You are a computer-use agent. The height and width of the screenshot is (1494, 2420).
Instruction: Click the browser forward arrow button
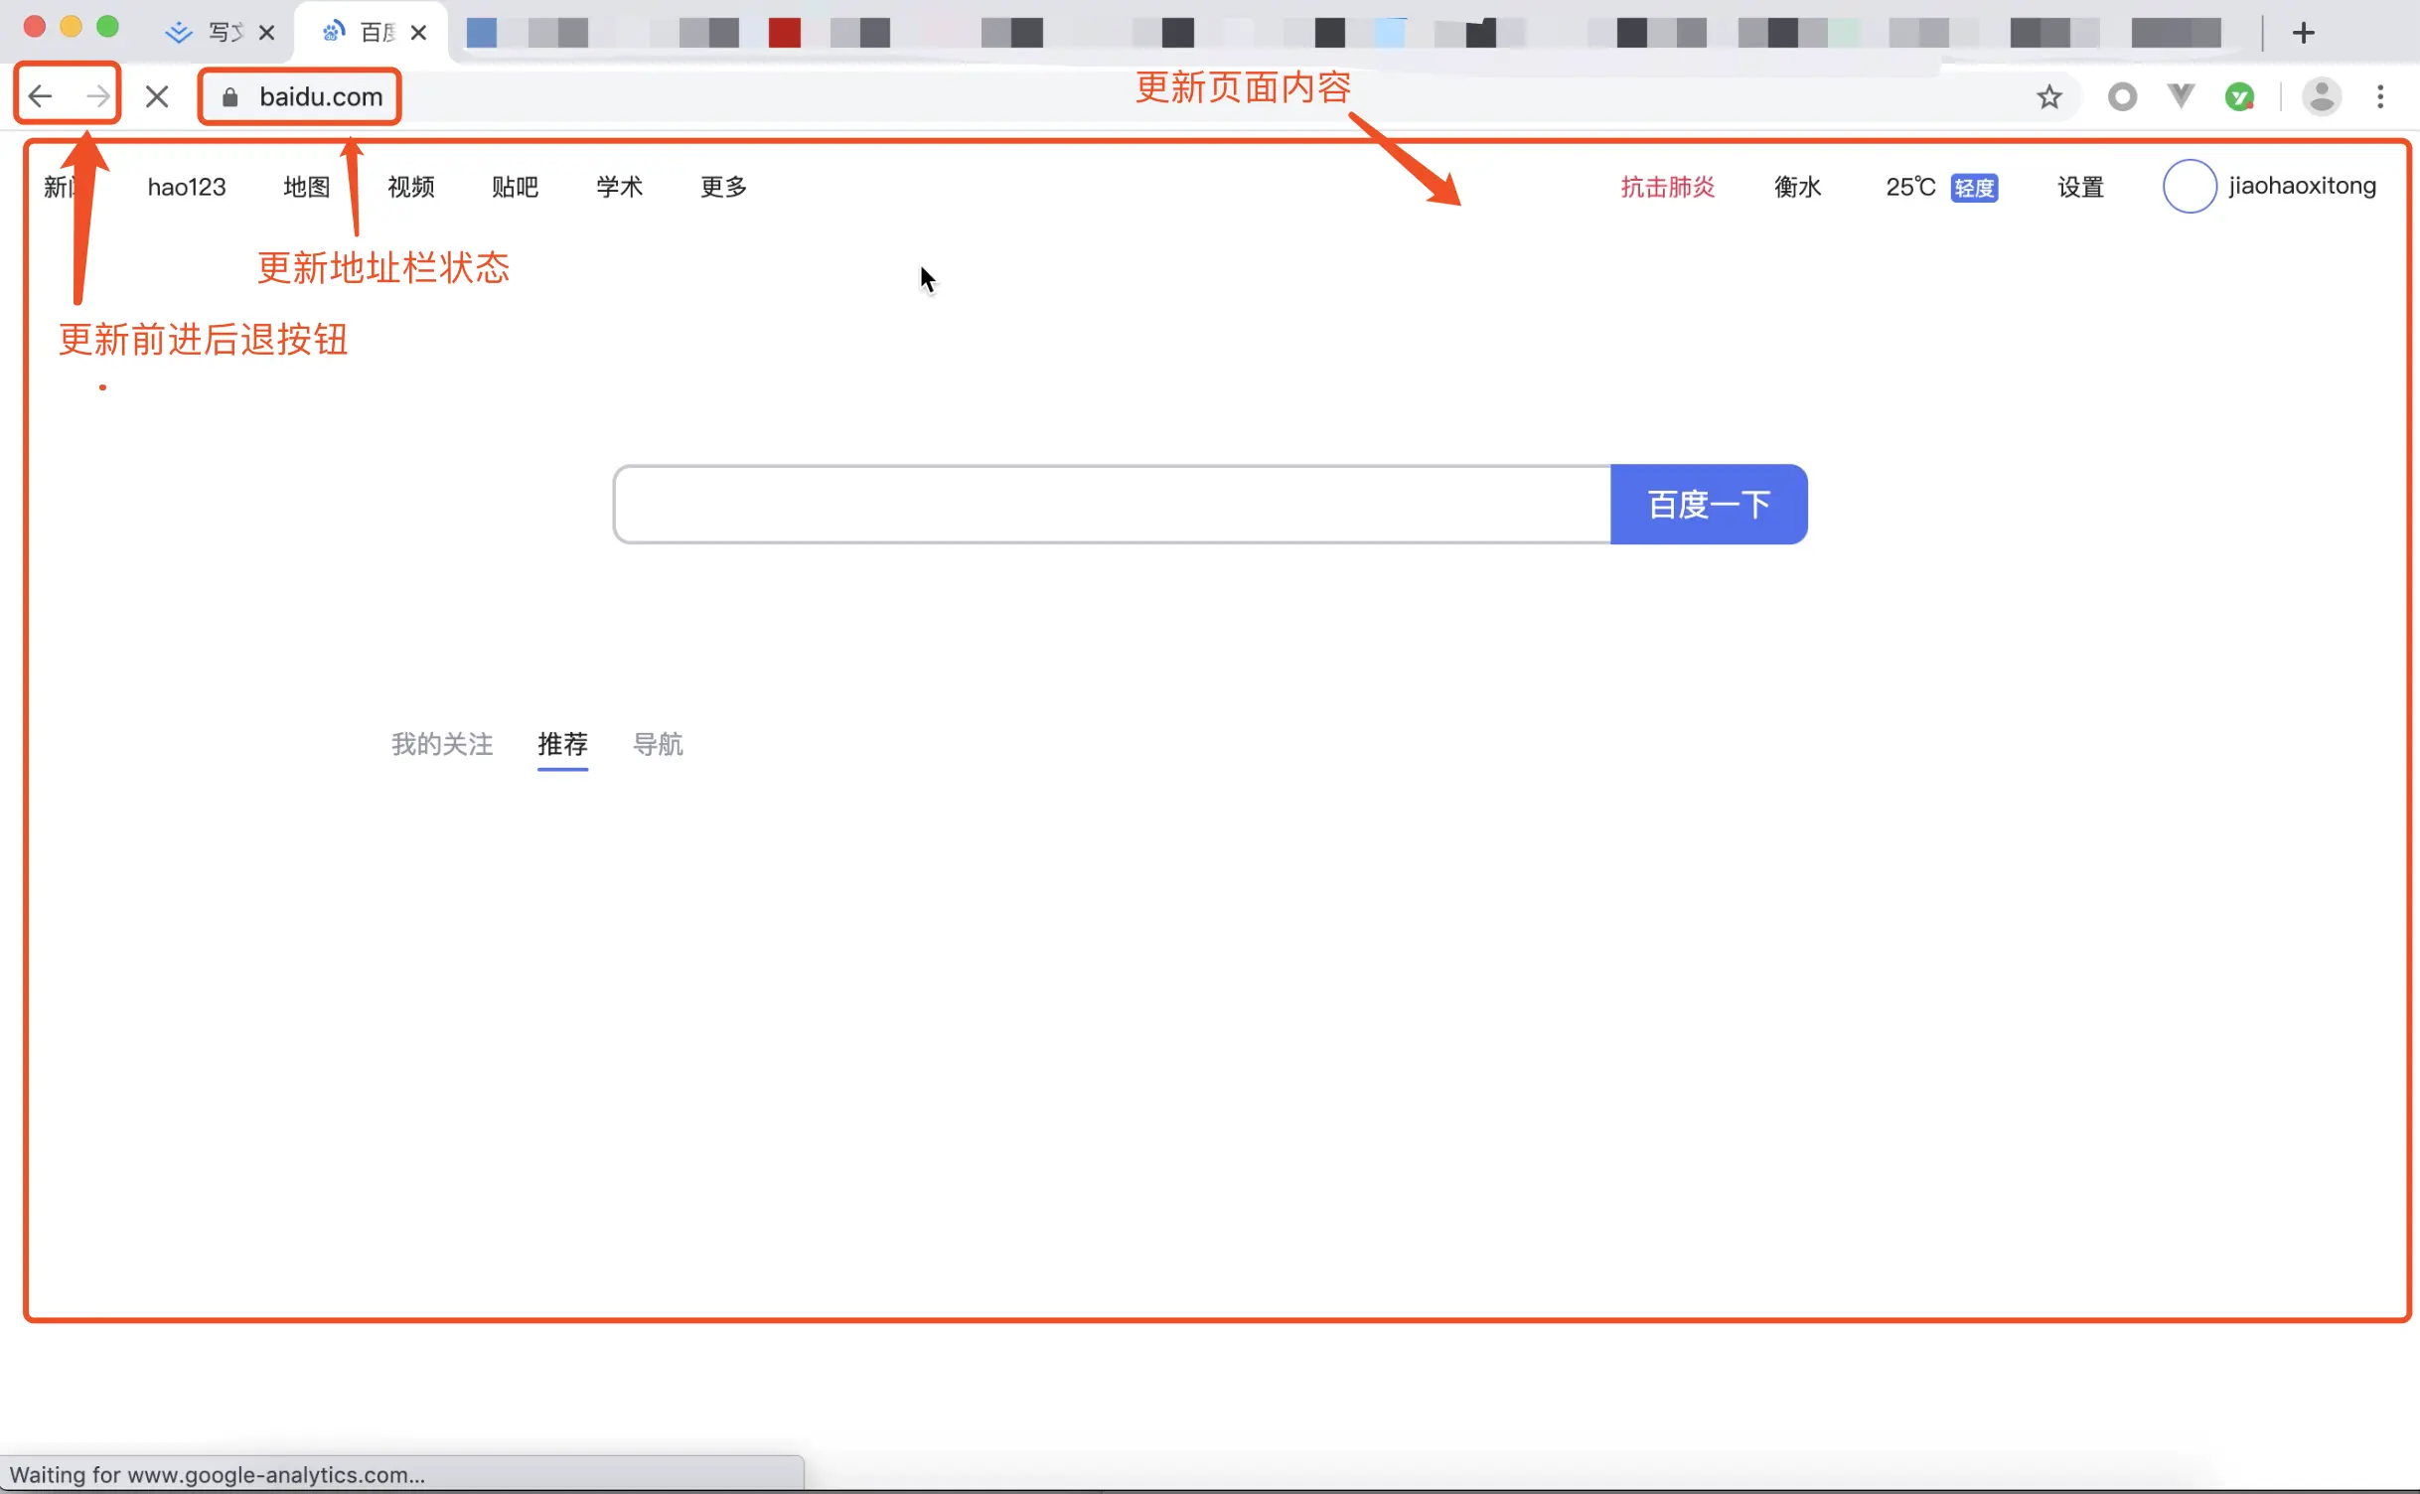(x=97, y=96)
